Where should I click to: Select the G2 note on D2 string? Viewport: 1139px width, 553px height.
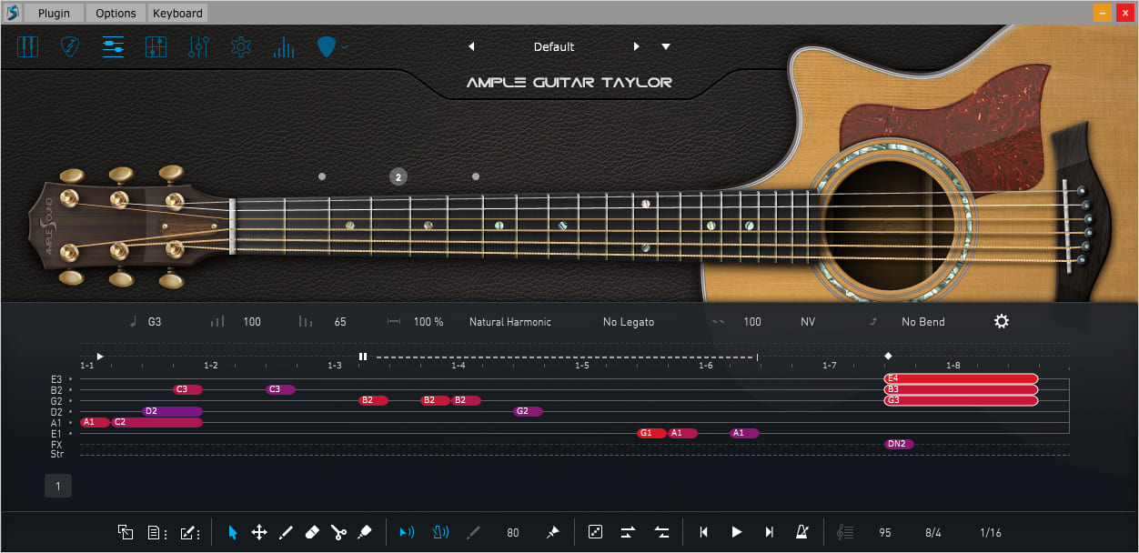(x=528, y=411)
